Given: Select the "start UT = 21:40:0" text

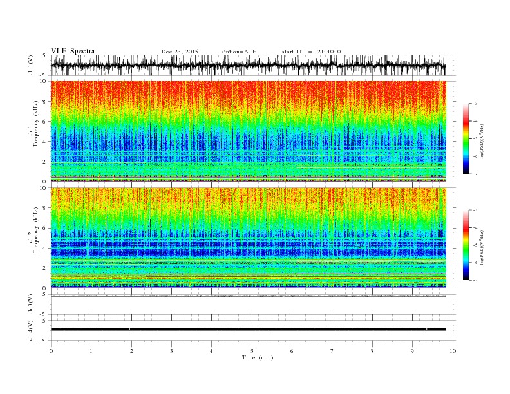Looking at the screenshot, I should pos(311,52).
